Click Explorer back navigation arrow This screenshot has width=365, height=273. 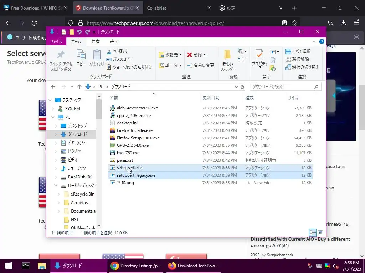tap(53, 87)
